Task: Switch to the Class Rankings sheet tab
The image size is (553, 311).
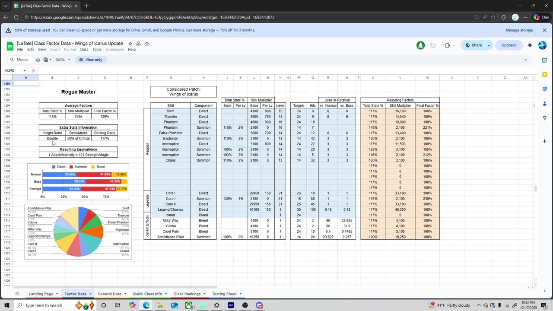Action: pos(187,294)
